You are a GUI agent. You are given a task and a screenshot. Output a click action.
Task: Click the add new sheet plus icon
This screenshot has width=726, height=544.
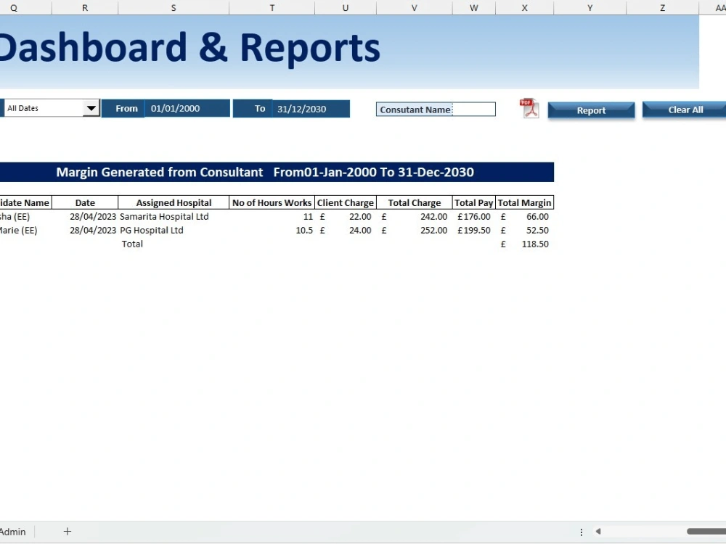tap(67, 531)
